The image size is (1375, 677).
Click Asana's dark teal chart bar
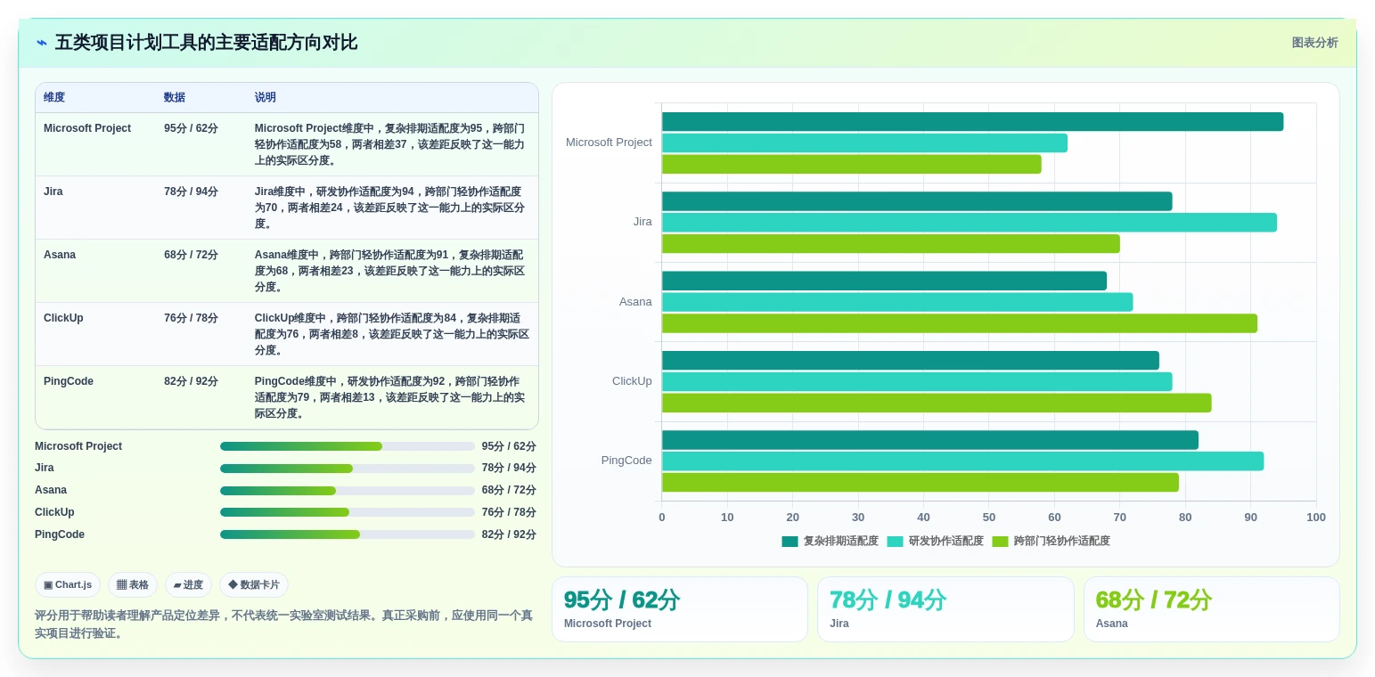point(884,281)
